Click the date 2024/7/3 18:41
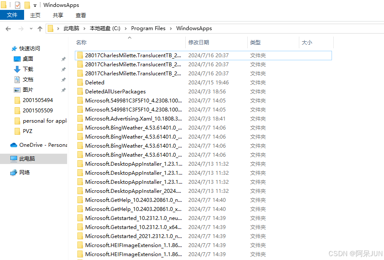 (207, 119)
